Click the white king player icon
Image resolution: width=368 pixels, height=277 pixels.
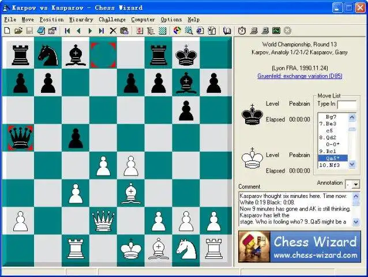[252, 158]
